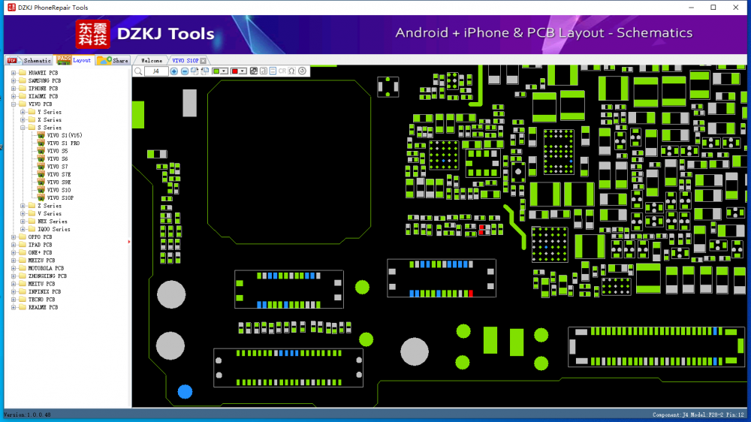Open VIVO S9E board file
The width and height of the screenshot is (751, 422).
click(59, 182)
